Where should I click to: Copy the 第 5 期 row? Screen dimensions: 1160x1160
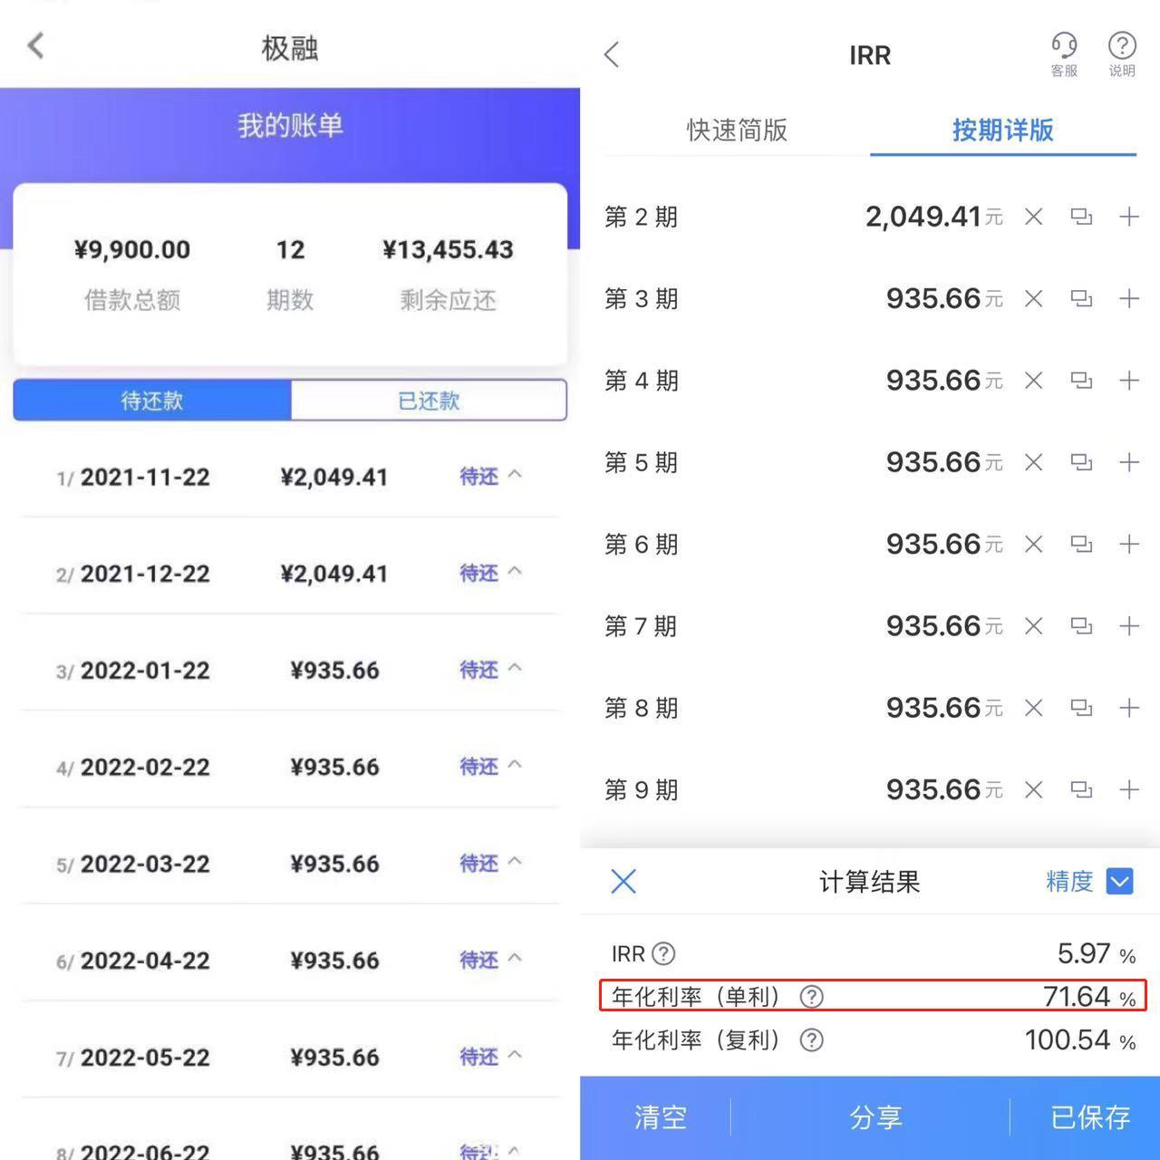pos(1081,463)
